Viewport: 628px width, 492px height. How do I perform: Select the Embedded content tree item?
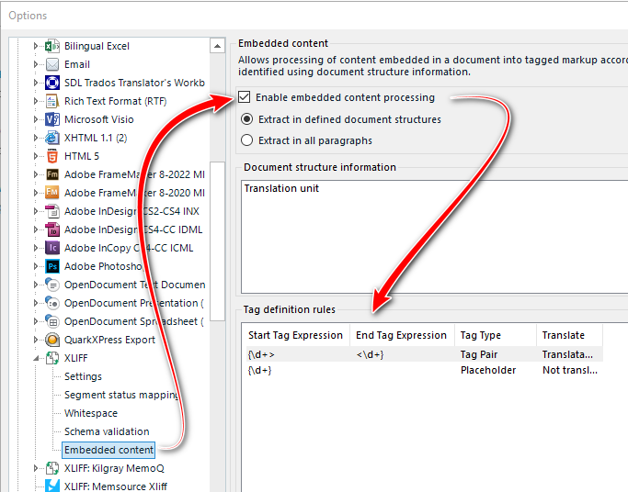[108, 450]
